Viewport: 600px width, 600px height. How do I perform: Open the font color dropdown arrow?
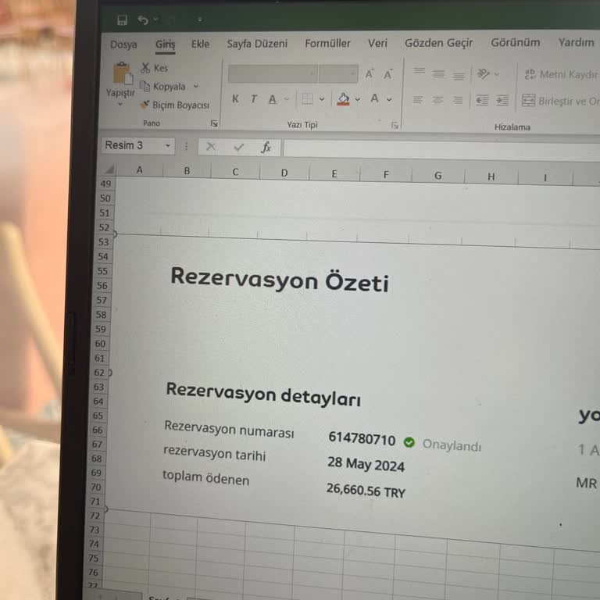[389, 99]
